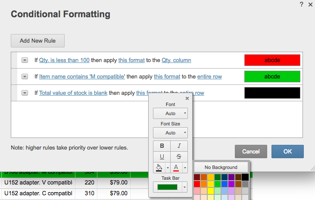315x200 pixels.
Task: Open "Item name contains 'M compatible'" link
Action: (82, 77)
